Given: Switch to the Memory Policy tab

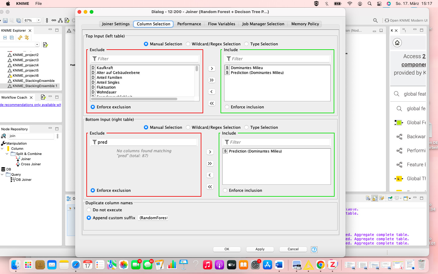Looking at the screenshot, I should (x=305, y=24).
